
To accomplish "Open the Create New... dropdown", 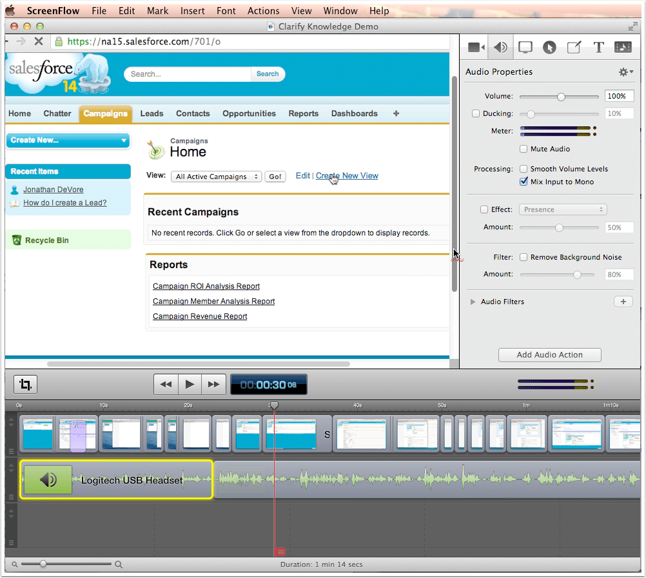I will coord(68,140).
